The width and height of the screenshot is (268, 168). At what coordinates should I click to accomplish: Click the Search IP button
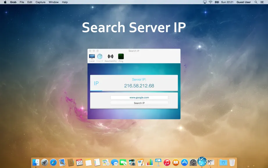click(139, 103)
